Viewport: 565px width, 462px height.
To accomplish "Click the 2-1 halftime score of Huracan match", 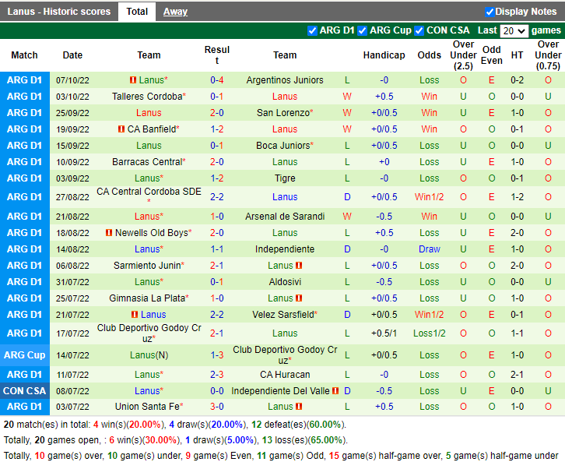I will click(517, 375).
